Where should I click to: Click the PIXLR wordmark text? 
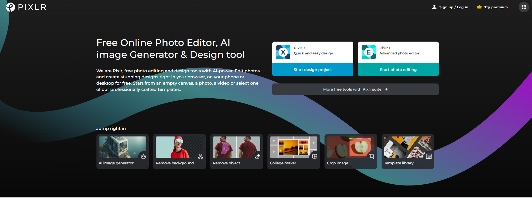tap(32, 7)
